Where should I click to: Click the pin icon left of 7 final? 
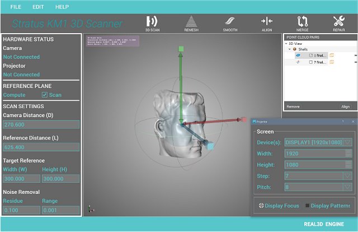(298, 62)
